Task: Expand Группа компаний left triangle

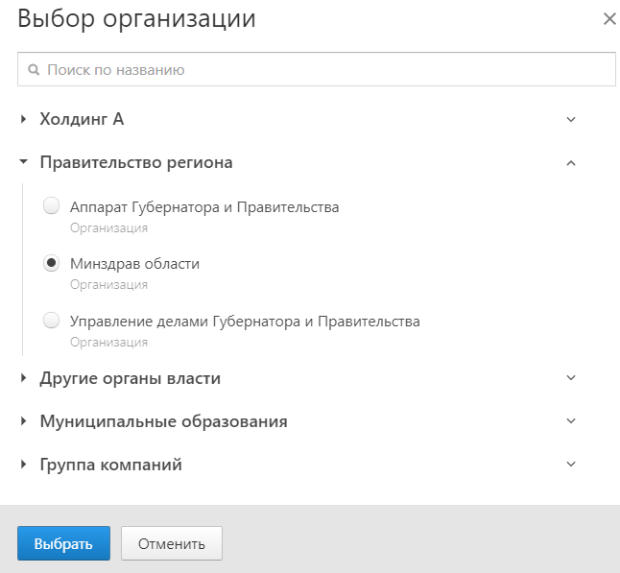Action: 23,465
